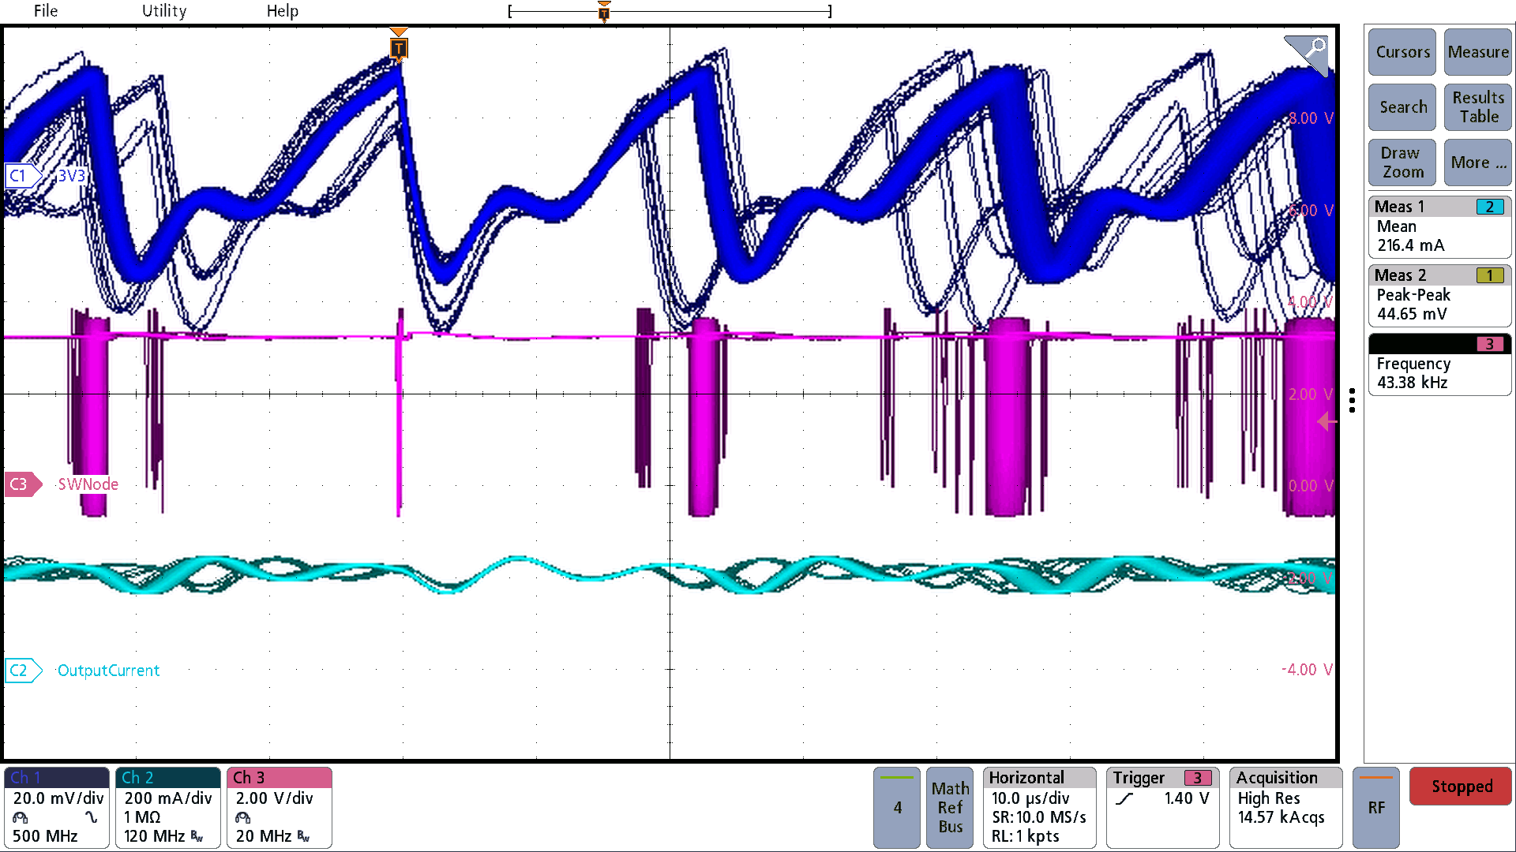Click the rising edge slope icon in Trigger

point(1125,799)
